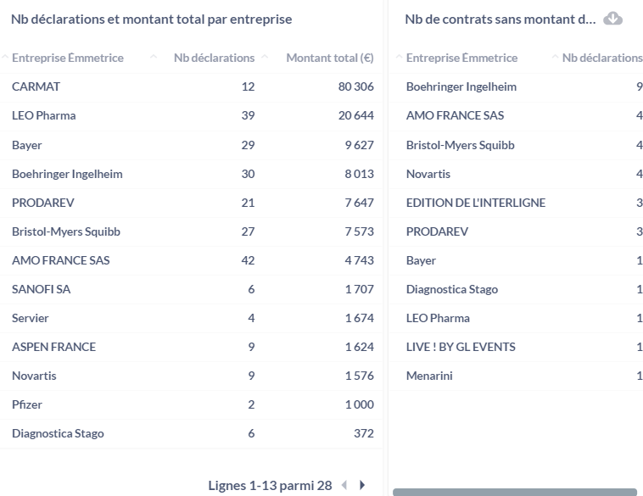
Task: Open 'Nb de contrats sans montant' card title
Action: 500,20
